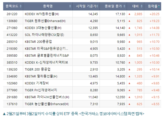Click stock code 261220
This screenshot has height=117, width=164.
click(12, 14)
